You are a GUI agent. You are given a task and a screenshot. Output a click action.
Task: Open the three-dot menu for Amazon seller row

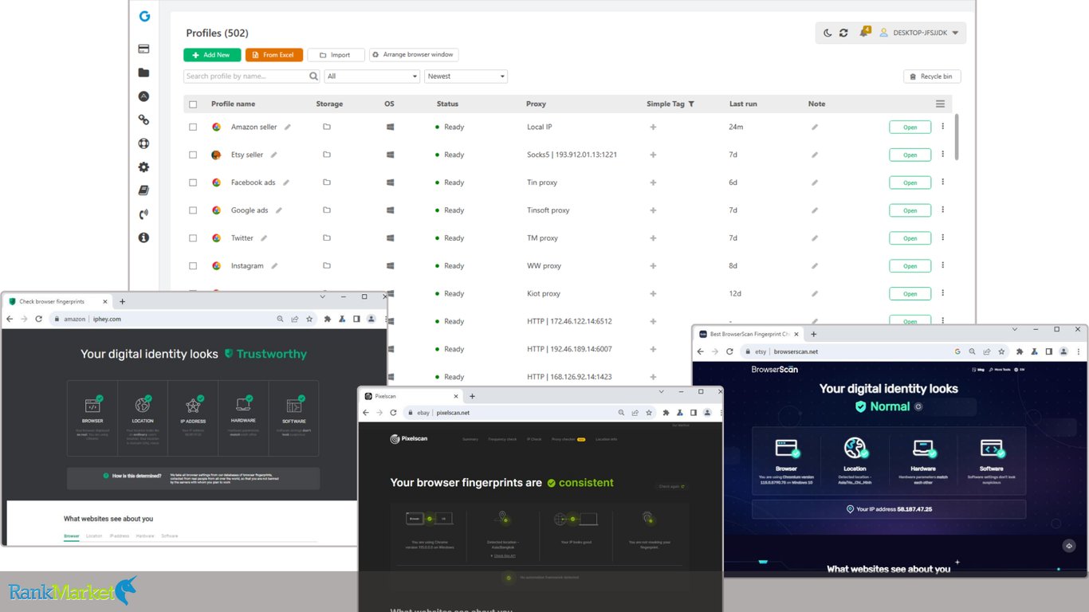pos(943,127)
